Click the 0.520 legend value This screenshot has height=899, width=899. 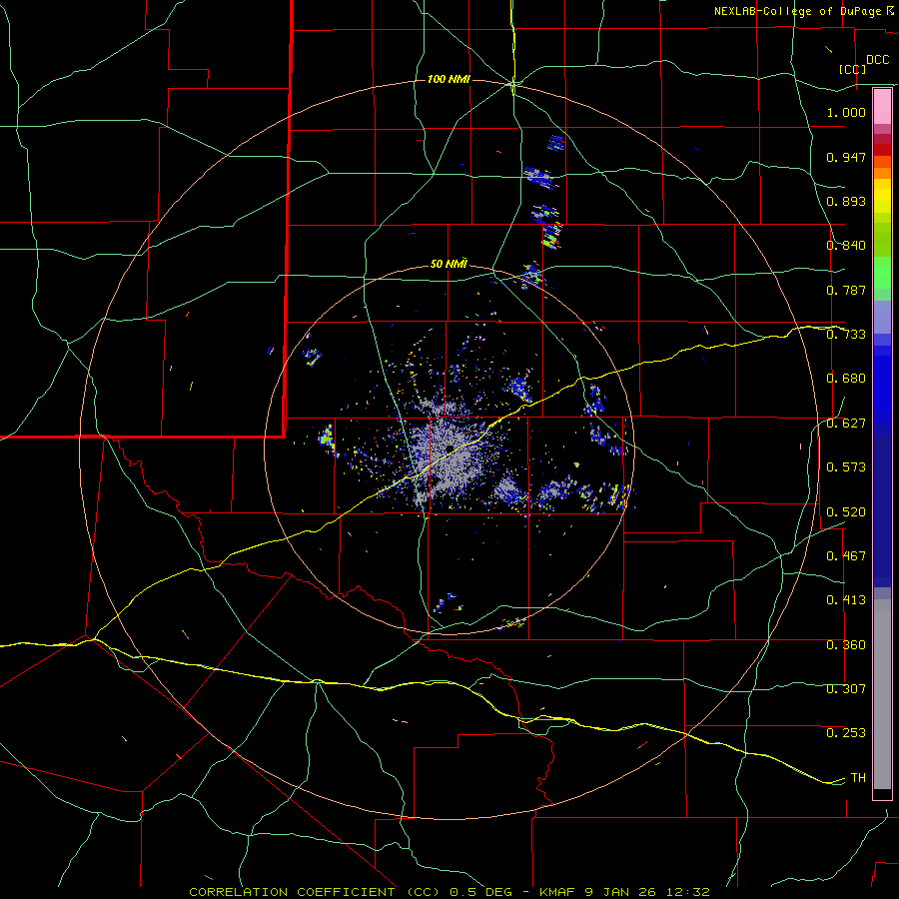coord(846,512)
